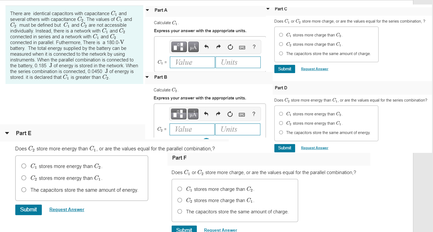Open the on-screen keyboard icon in Part A
Image resolution: width=433 pixels, height=232 pixels.
[x=242, y=47]
